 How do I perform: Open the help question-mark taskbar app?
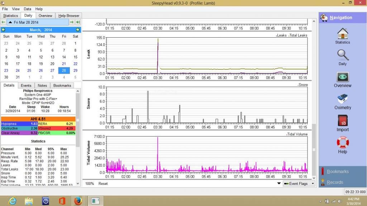pos(46,201)
